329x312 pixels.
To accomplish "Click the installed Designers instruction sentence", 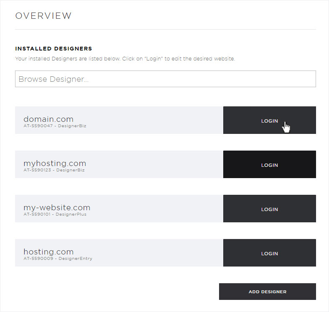I will [x=125, y=59].
